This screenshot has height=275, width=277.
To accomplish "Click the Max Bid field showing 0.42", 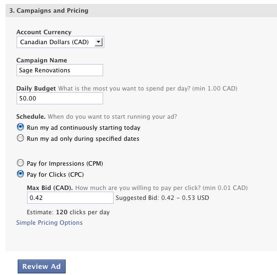I will (x=70, y=198).
